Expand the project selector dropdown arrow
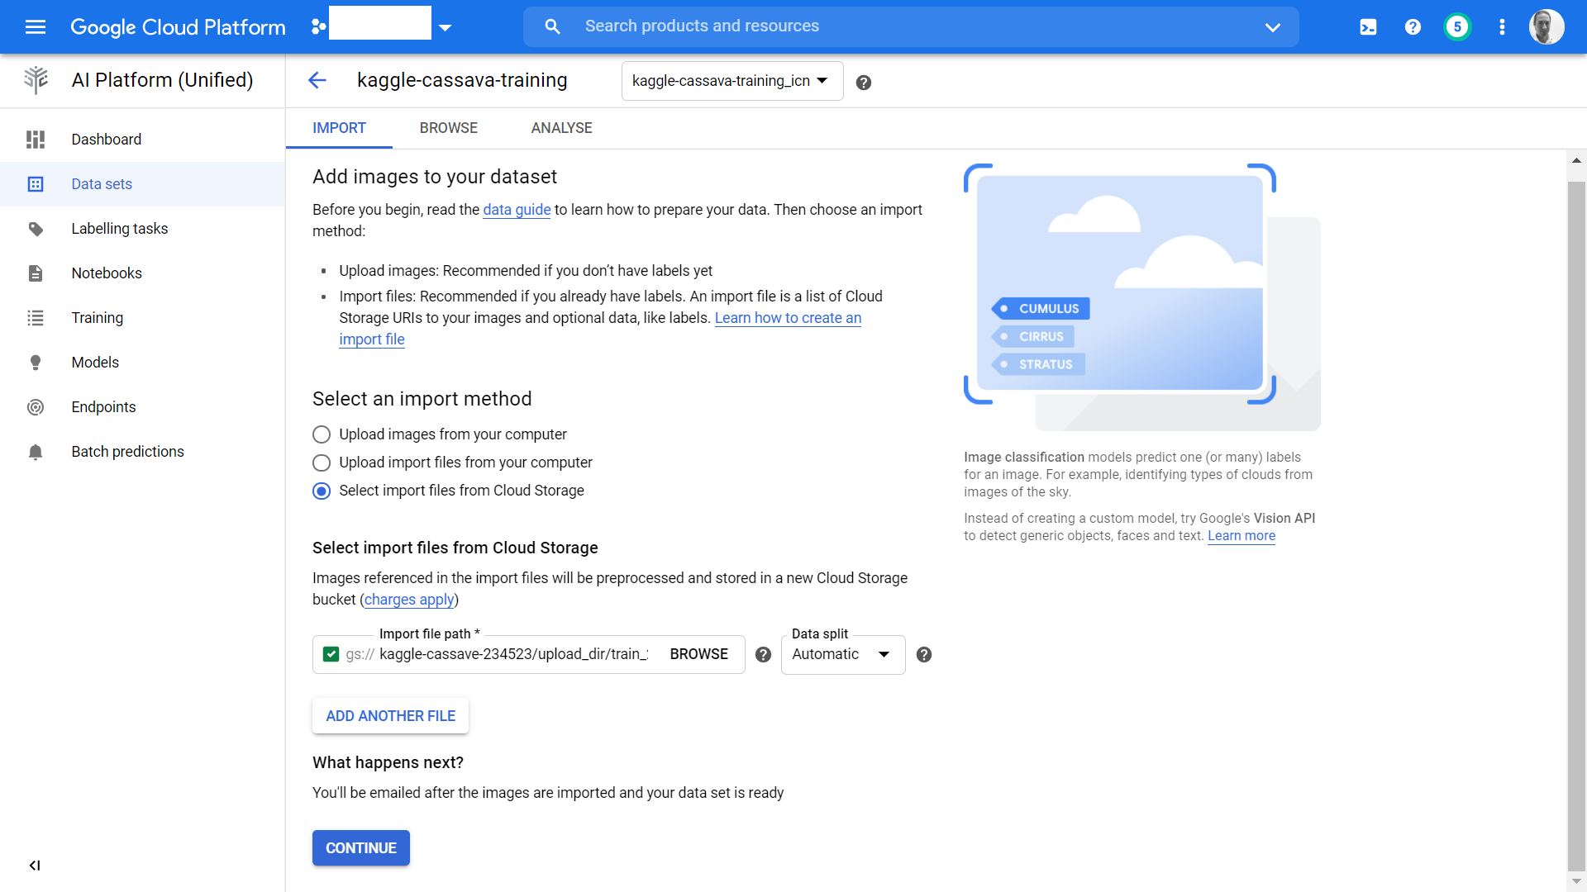The height and width of the screenshot is (892, 1587). tap(446, 27)
